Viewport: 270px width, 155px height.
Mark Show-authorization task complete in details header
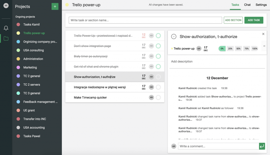174,37
